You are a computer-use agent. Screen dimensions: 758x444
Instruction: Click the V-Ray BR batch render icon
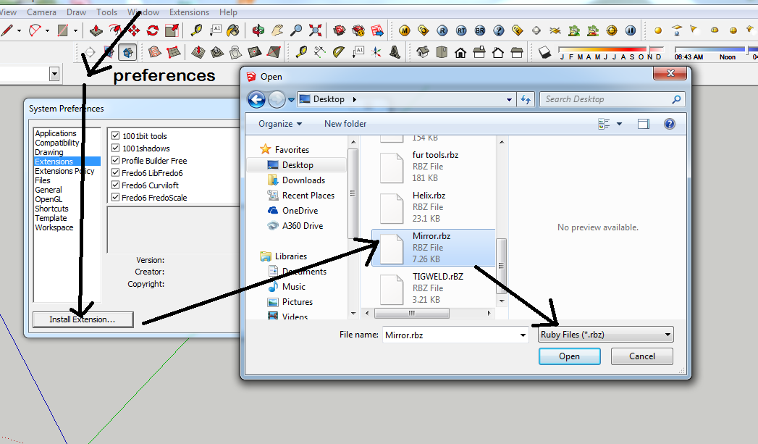click(x=479, y=31)
